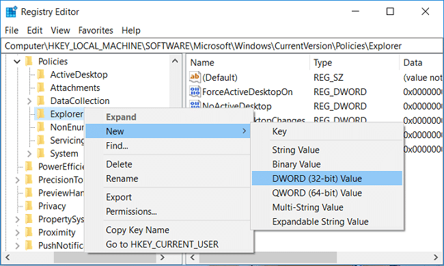Select QWORD (64-bit) Value
Image resolution: width=444 pixels, height=266 pixels.
[x=327, y=193]
